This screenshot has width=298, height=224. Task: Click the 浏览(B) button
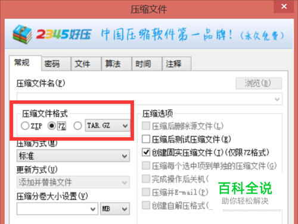259,83
